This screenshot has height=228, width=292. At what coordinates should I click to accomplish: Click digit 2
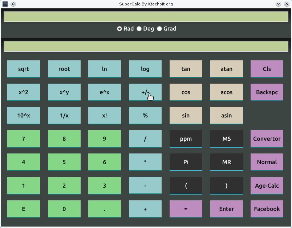[x=64, y=186]
